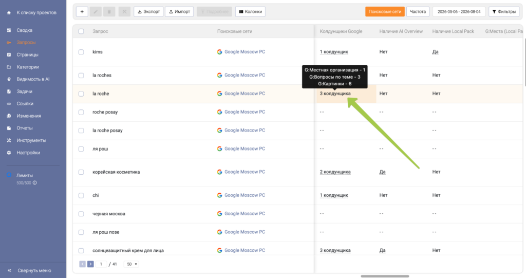Click the Наличие Local Pack column header

point(453,31)
